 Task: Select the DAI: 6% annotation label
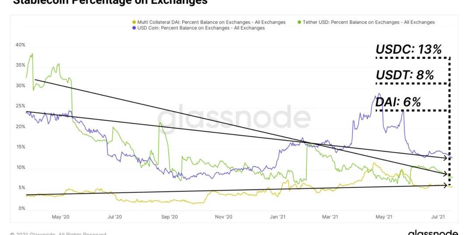(398, 102)
